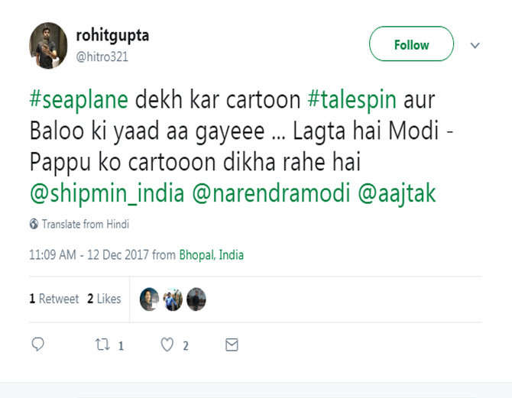View the 1 Retweet list
This screenshot has width=512, height=398.
click(x=54, y=299)
